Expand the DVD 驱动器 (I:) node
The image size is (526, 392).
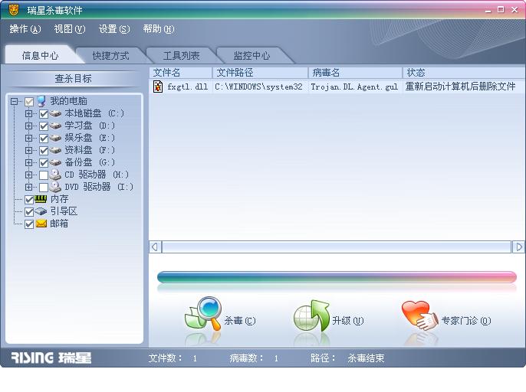click(28, 187)
